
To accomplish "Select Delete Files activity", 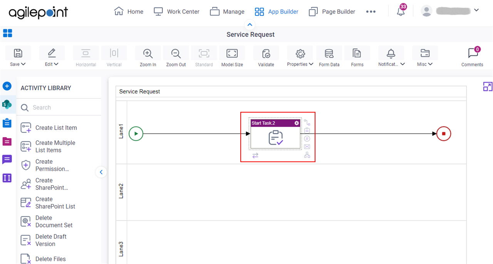I will [44, 259].
